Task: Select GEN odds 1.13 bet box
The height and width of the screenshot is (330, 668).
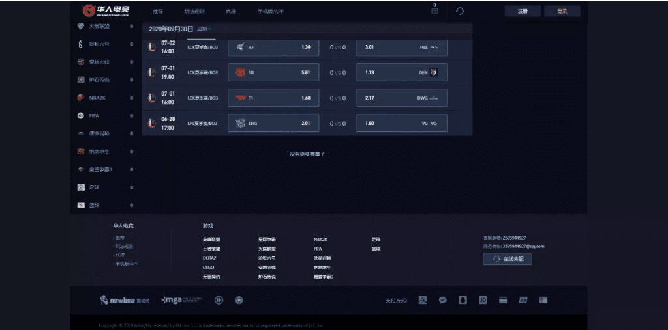Action: (x=401, y=72)
